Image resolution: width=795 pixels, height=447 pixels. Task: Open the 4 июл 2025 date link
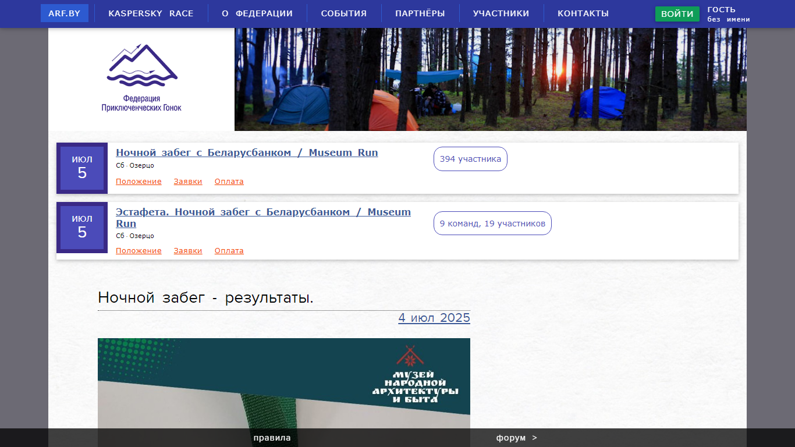(x=434, y=318)
